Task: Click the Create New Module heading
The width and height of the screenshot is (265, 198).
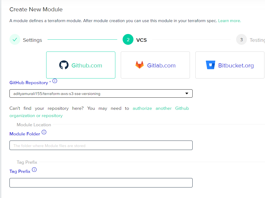Action: (x=36, y=9)
